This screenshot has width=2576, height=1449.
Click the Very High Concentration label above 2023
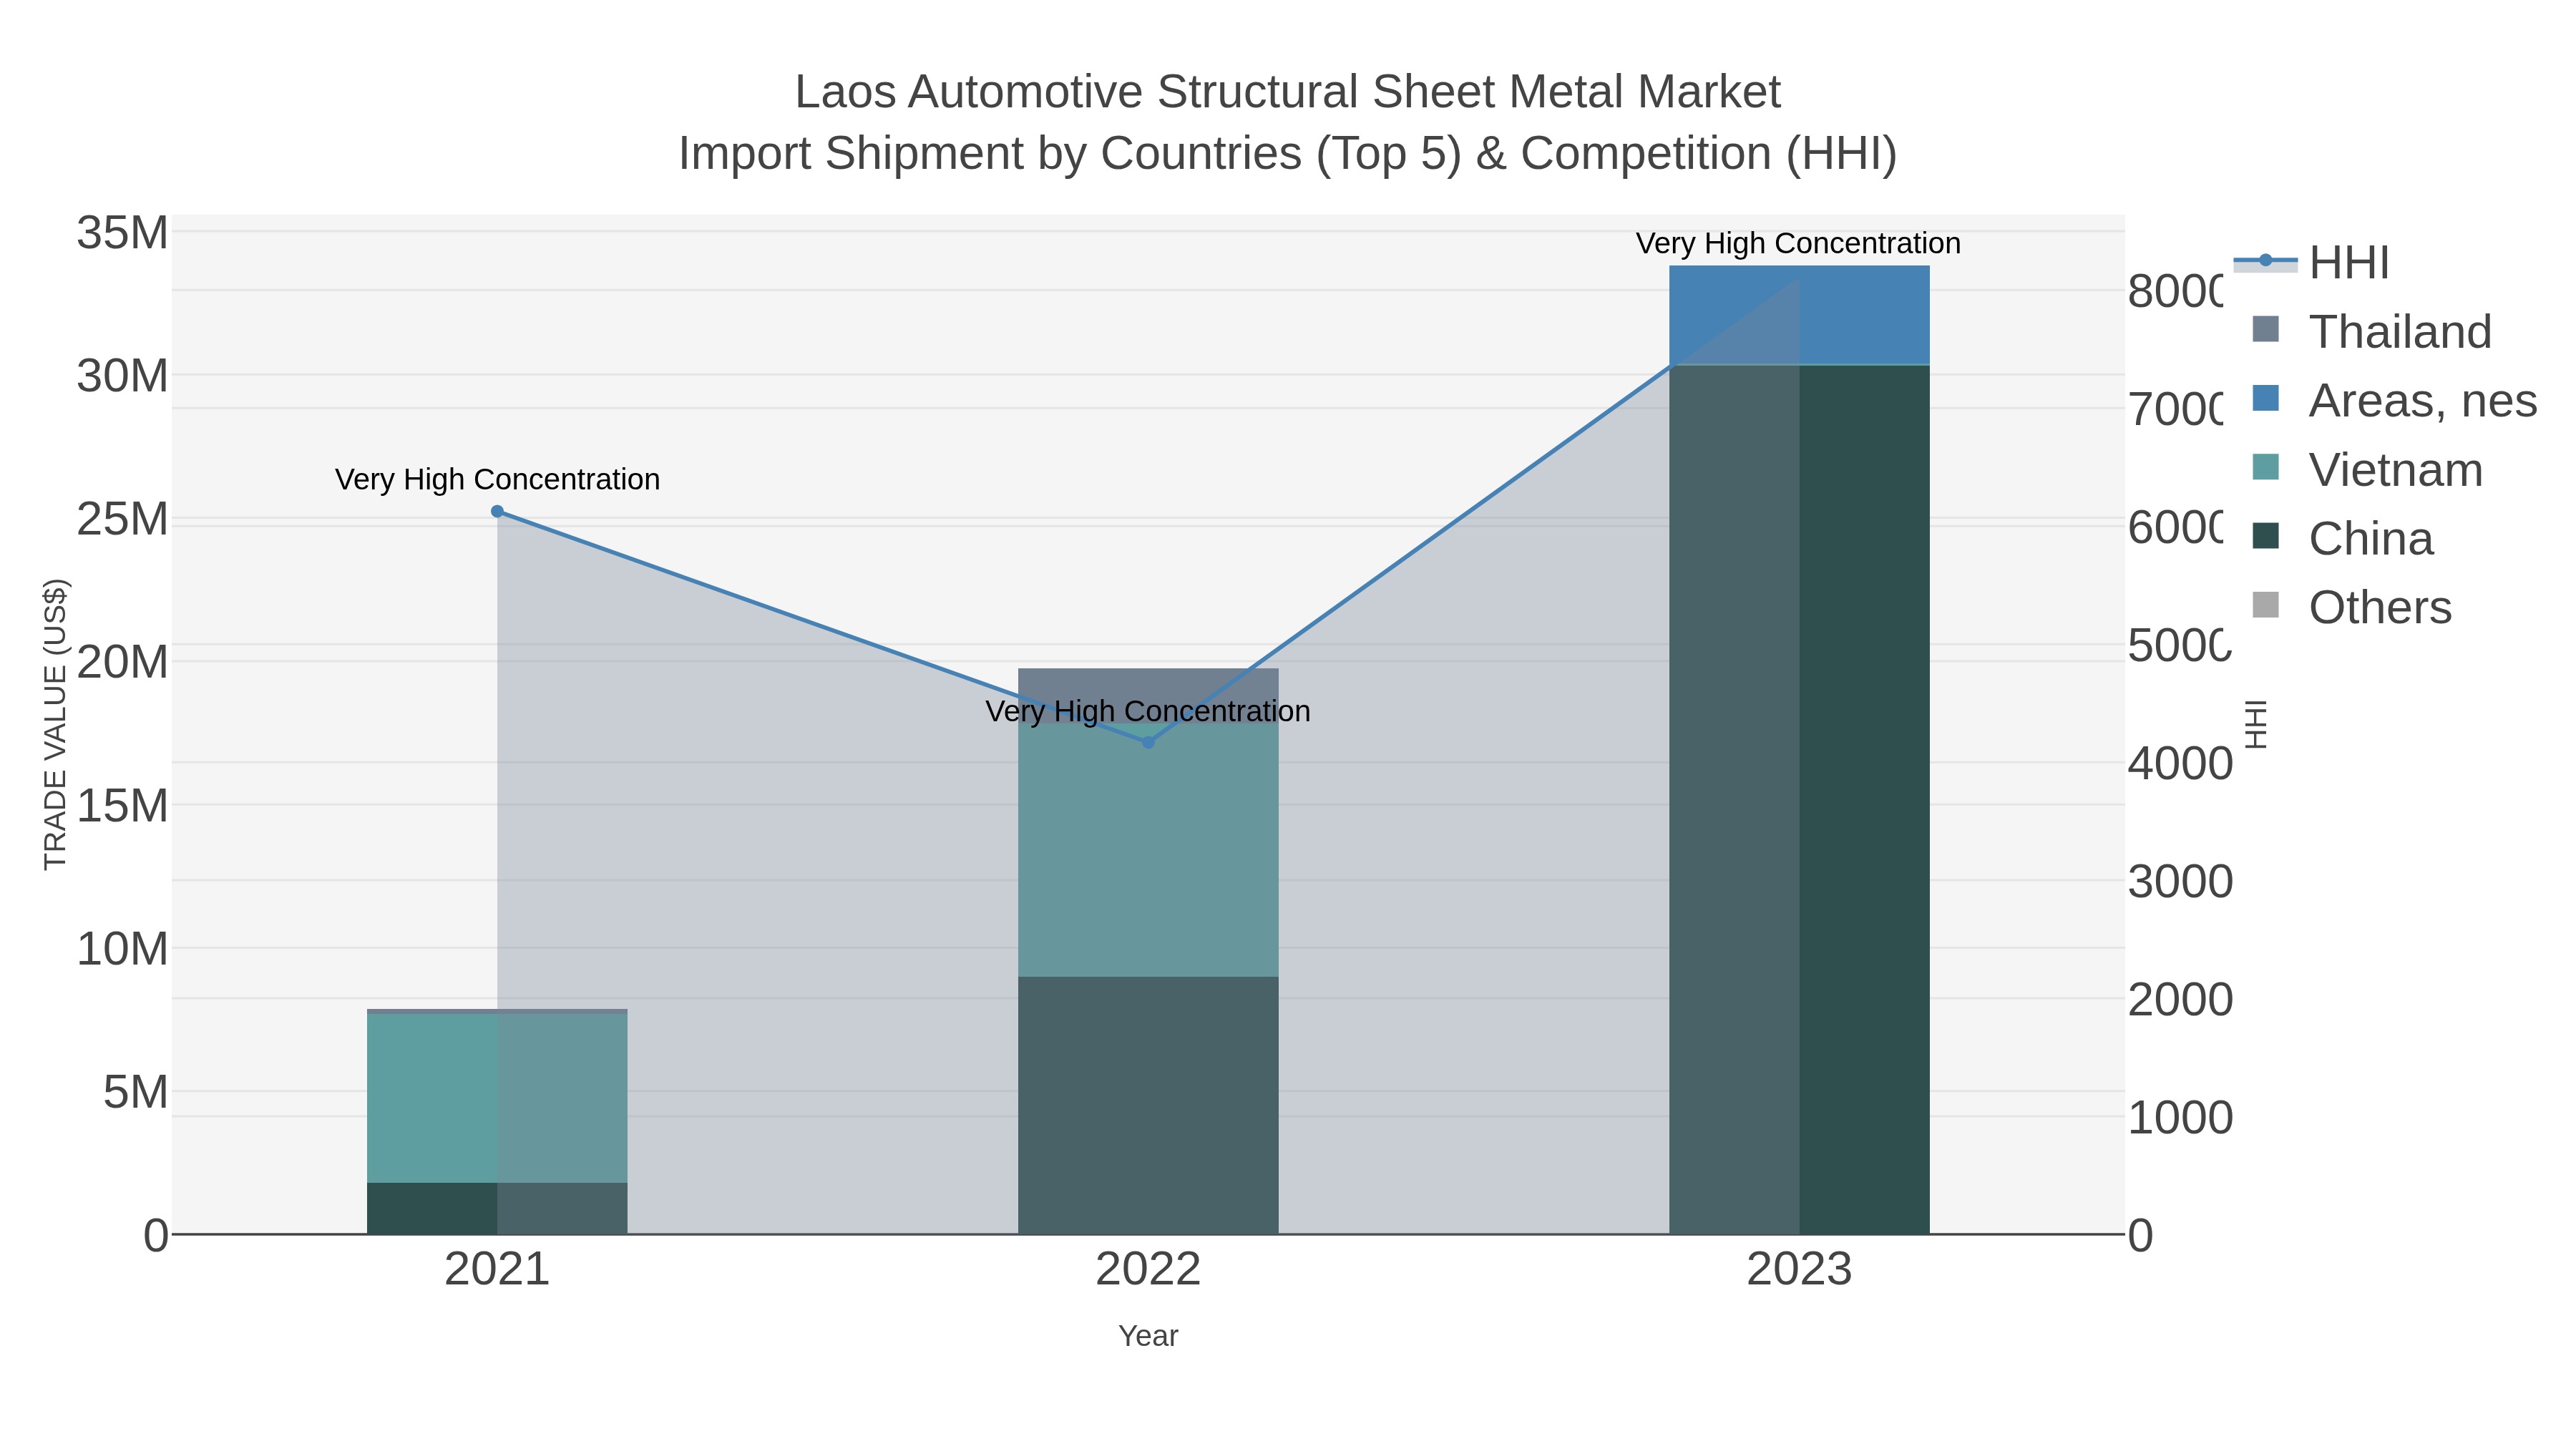pyautogui.click(x=1798, y=243)
